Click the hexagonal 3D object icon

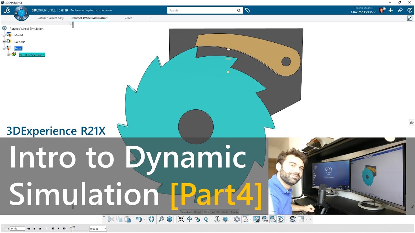click(237, 219)
